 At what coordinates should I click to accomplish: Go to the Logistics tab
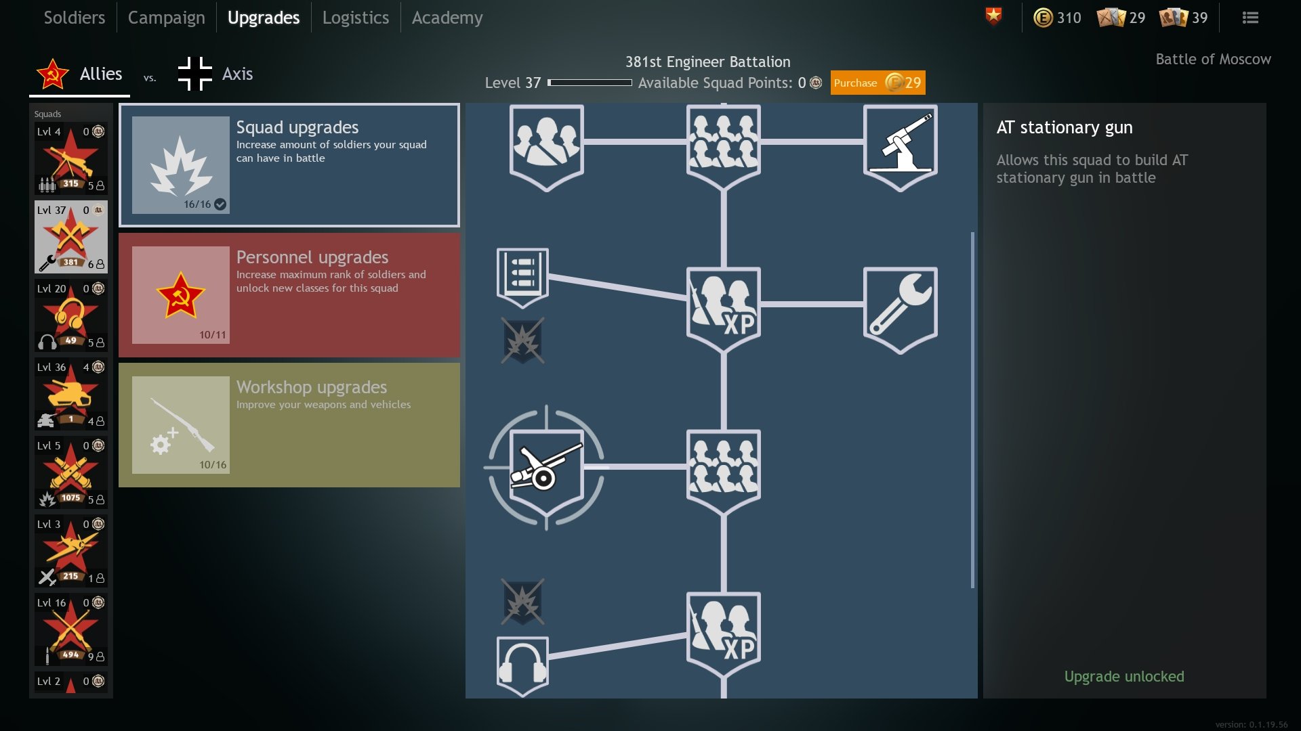point(356,18)
